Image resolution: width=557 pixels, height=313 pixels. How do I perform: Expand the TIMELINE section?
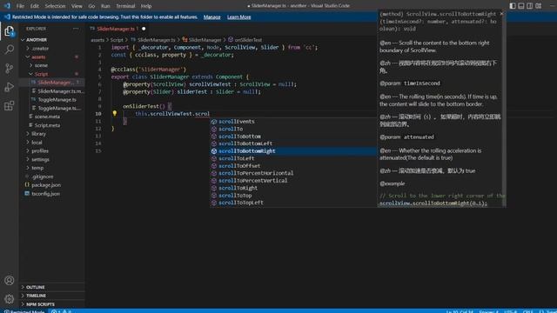tap(52, 296)
